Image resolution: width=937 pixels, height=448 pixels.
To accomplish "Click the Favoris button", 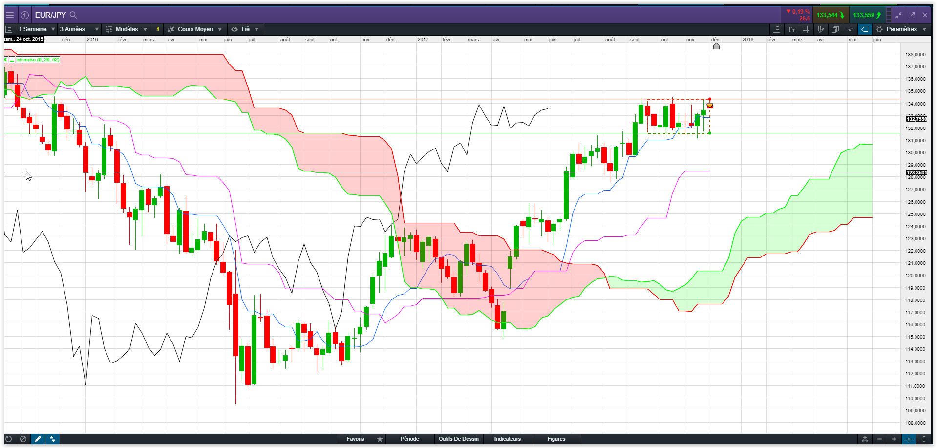I will (x=355, y=439).
